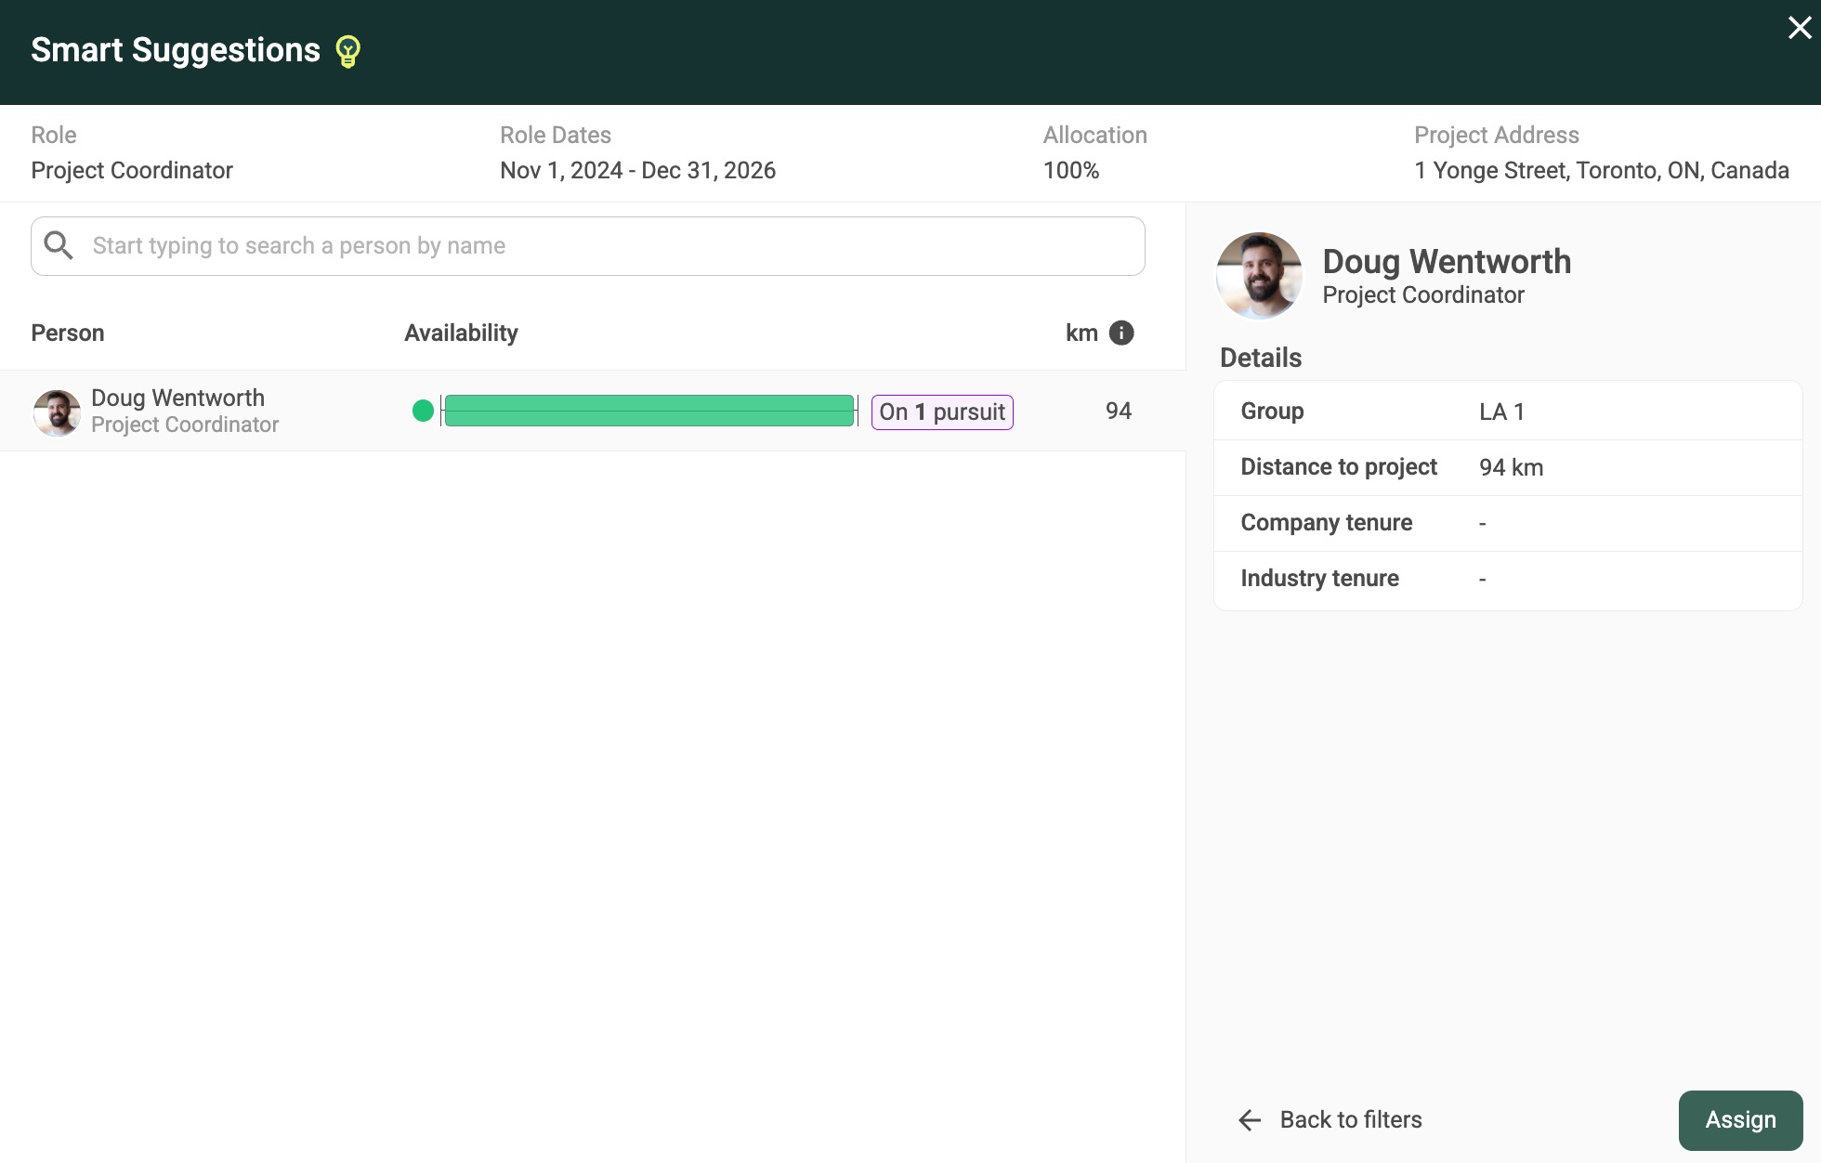Click Distance to project value 94 km
Image resolution: width=1821 pixels, height=1163 pixels.
click(x=1511, y=467)
